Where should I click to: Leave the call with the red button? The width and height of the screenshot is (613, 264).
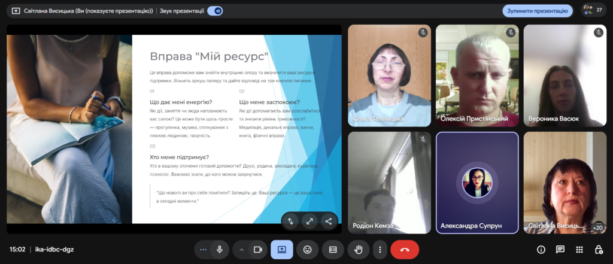pos(405,250)
